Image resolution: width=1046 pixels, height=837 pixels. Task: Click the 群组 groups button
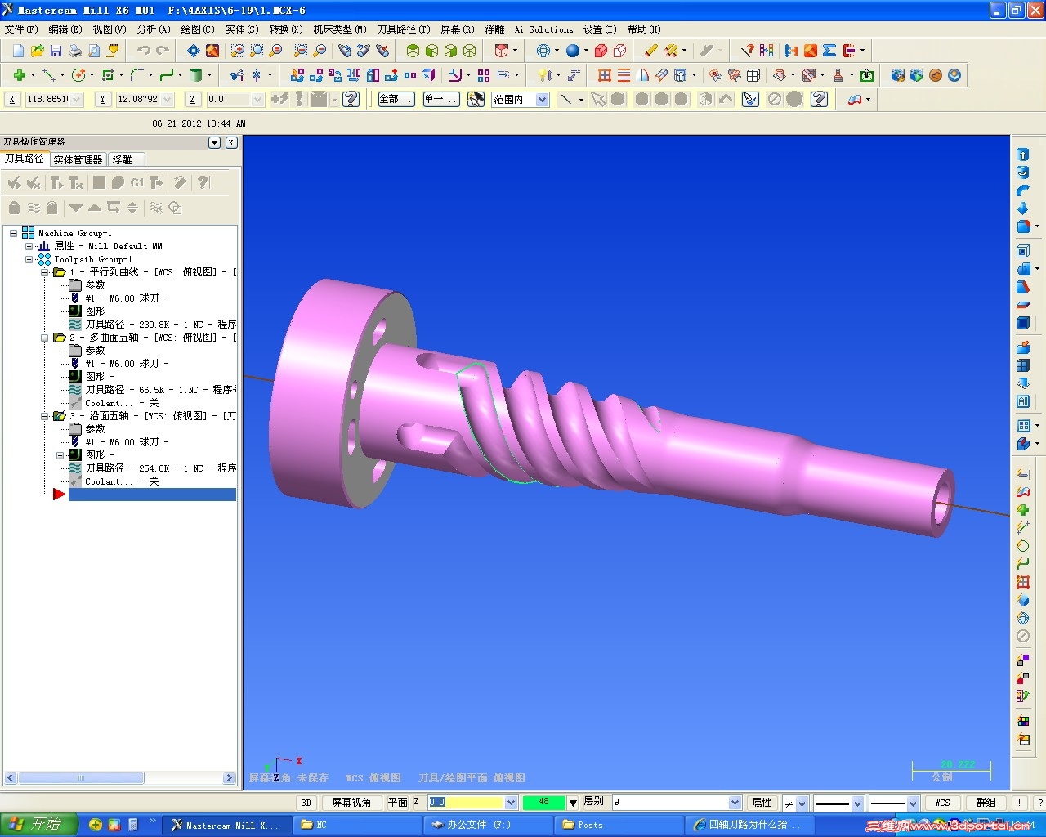coord(986,803)
